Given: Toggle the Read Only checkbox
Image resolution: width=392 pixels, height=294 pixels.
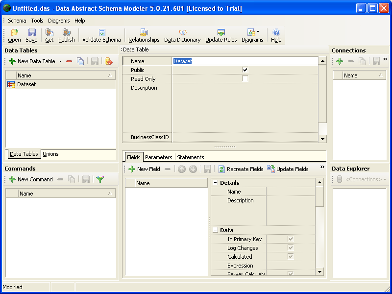Looking at the screenshot, I should point(245,79).
